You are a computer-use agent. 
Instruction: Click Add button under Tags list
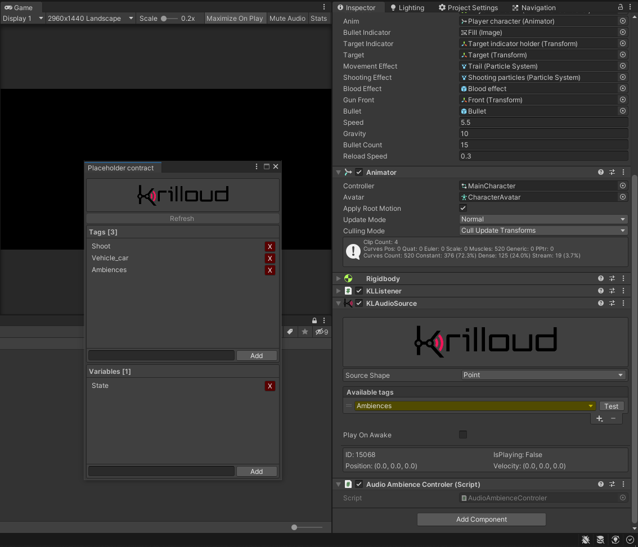[257, 355]
